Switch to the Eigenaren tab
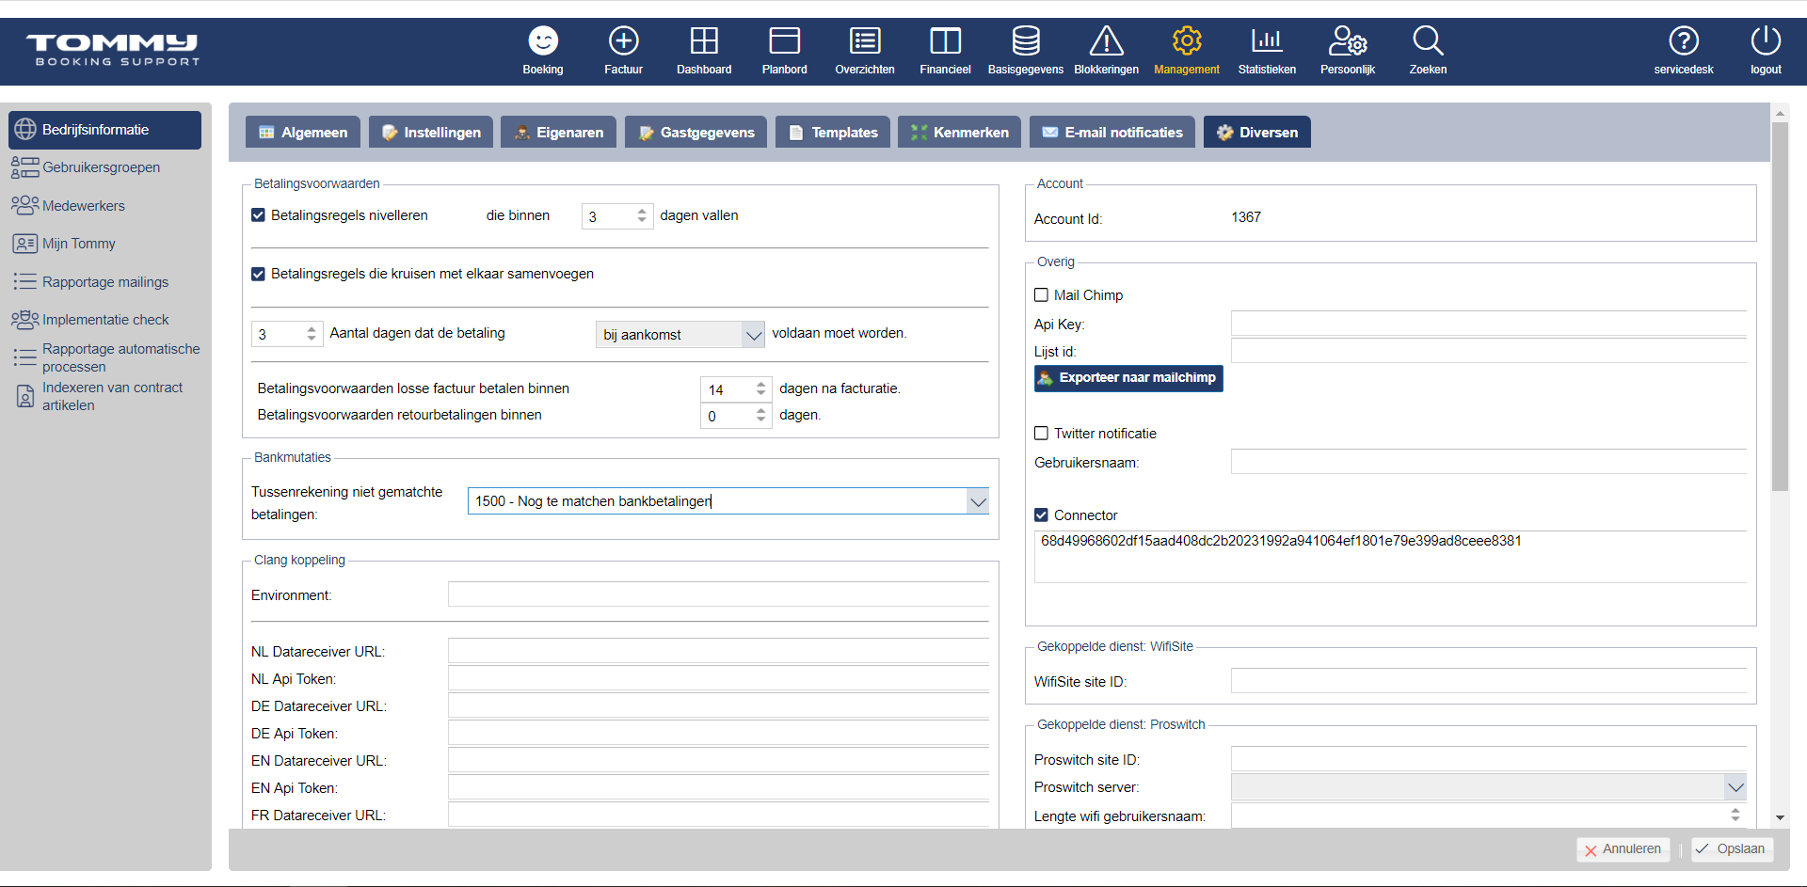 pyautogui.click(x=559, y=133)
